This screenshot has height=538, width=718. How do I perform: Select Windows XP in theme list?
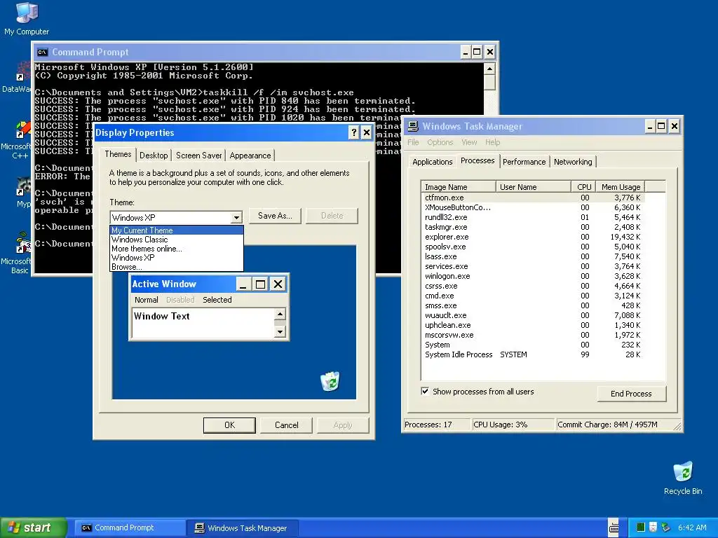pyautogui.click(x=177, y=258)
